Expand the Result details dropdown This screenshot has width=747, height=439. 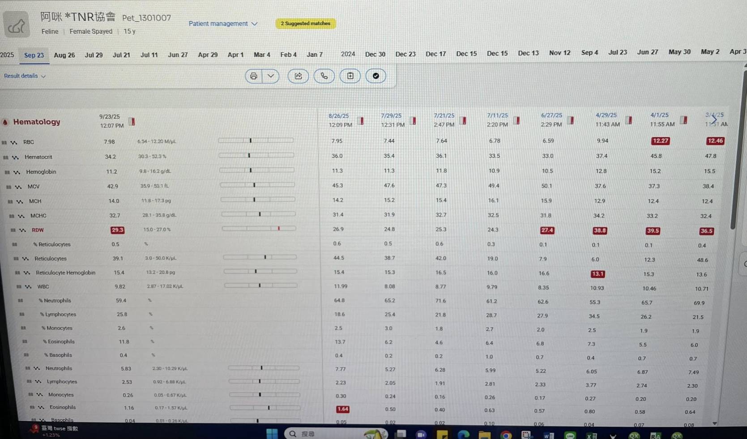tap(25, 76)
